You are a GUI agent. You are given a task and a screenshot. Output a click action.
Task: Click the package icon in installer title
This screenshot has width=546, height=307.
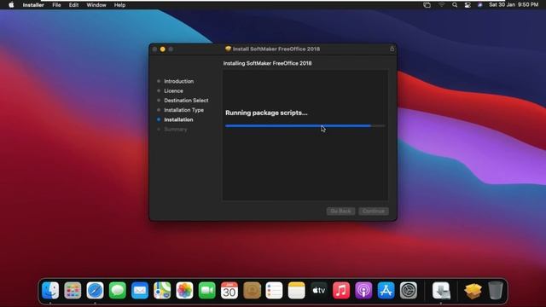pyautogui.click(x=228, y=49)
